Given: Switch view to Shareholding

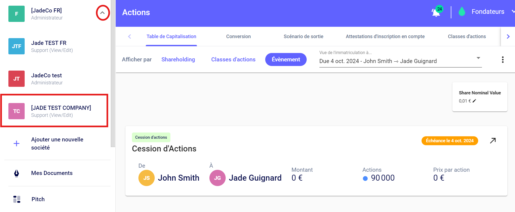Looking at the screenshot, I should (x=178, y=59).
